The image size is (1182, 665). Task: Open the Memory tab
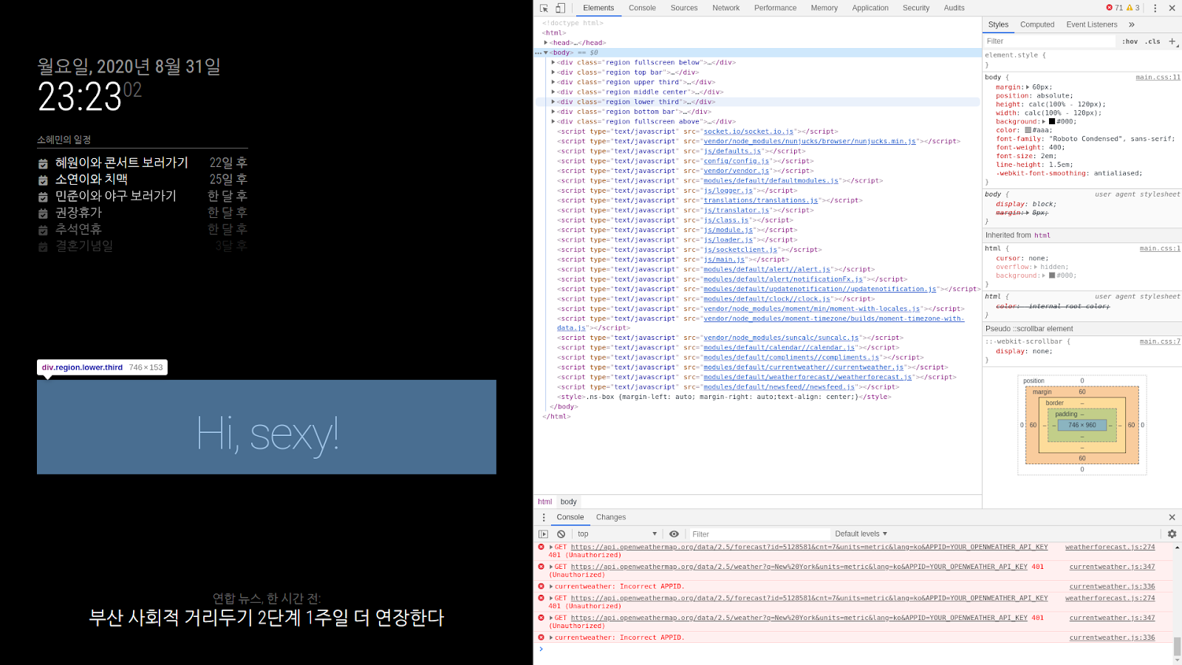824,8
